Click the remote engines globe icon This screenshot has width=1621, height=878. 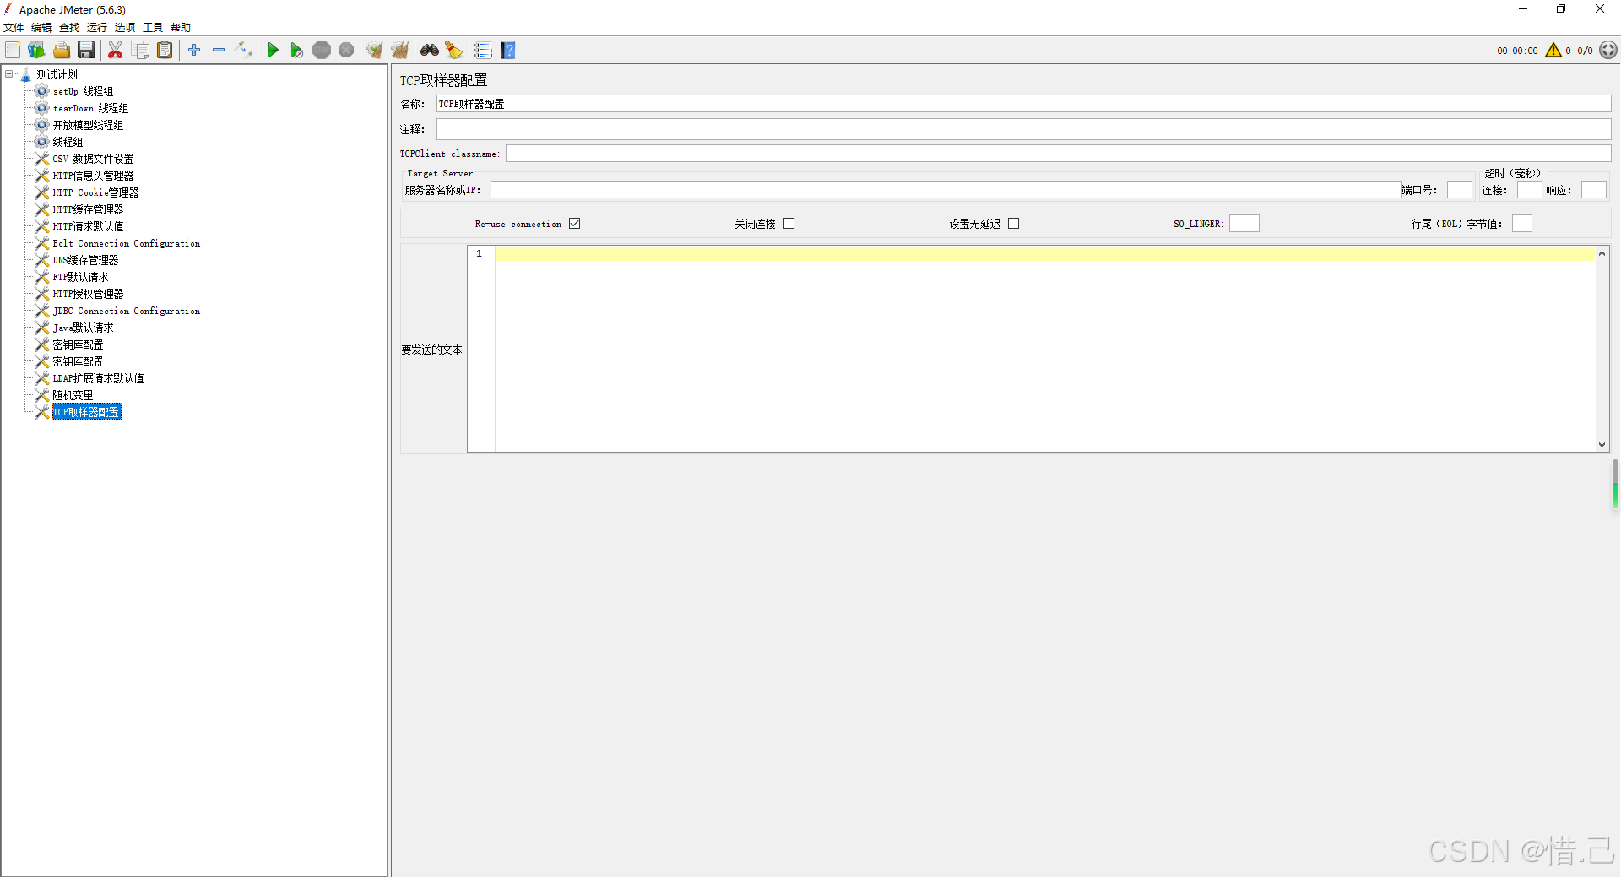(1608, 51)
